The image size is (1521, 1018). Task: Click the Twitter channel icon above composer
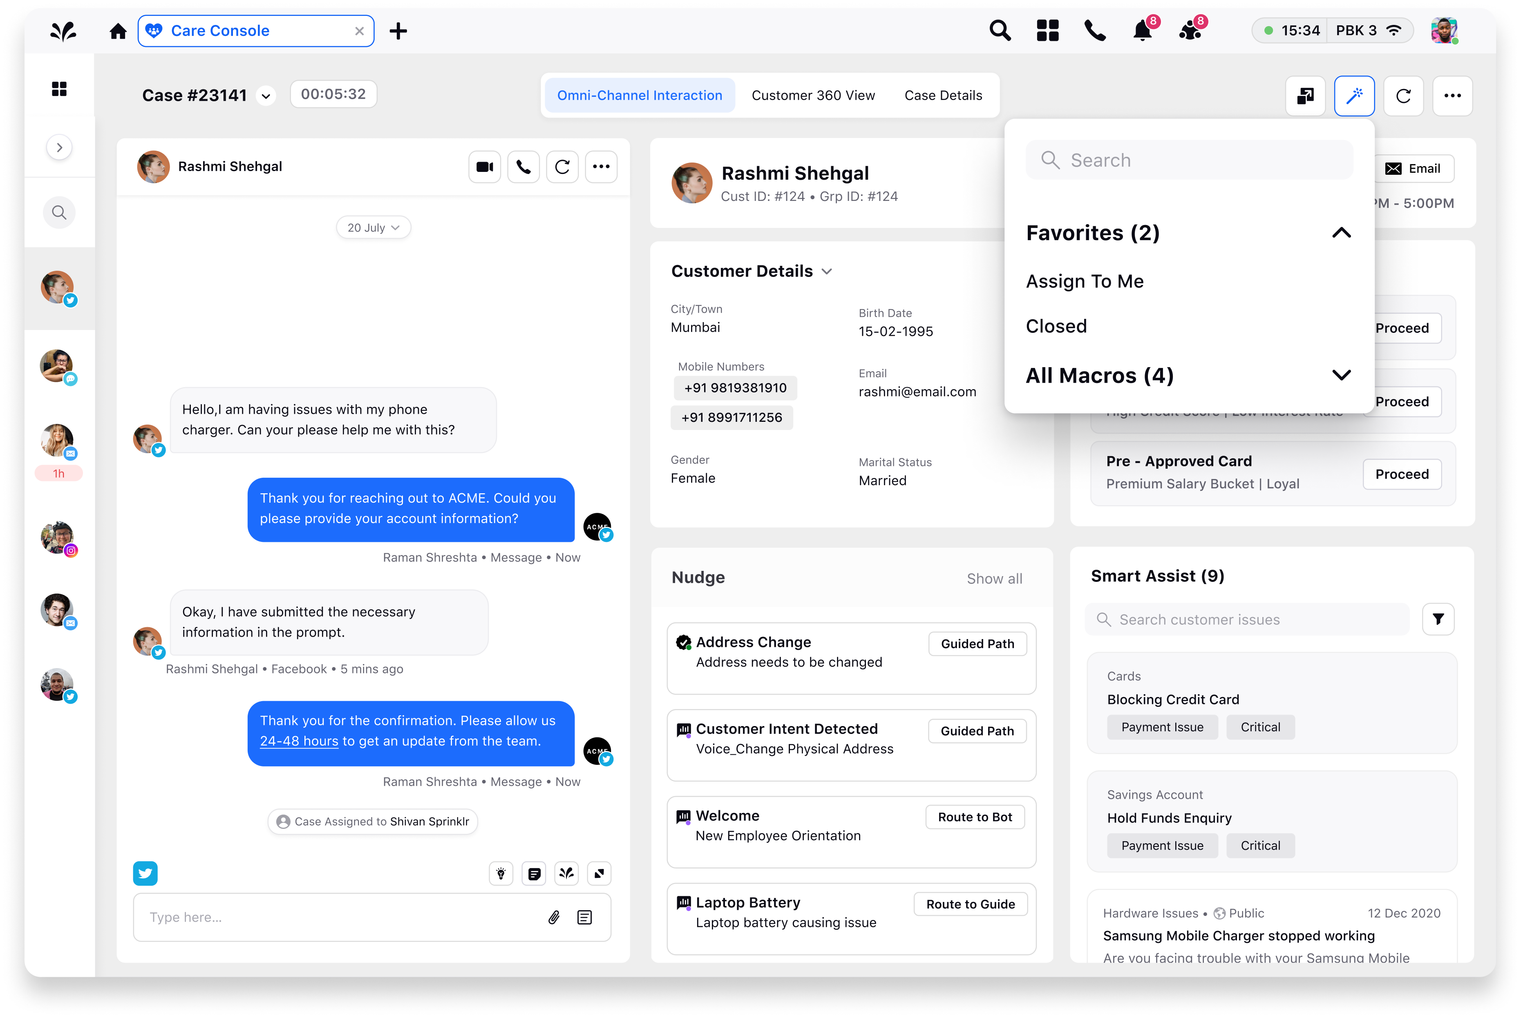click(x=145, y=873)
